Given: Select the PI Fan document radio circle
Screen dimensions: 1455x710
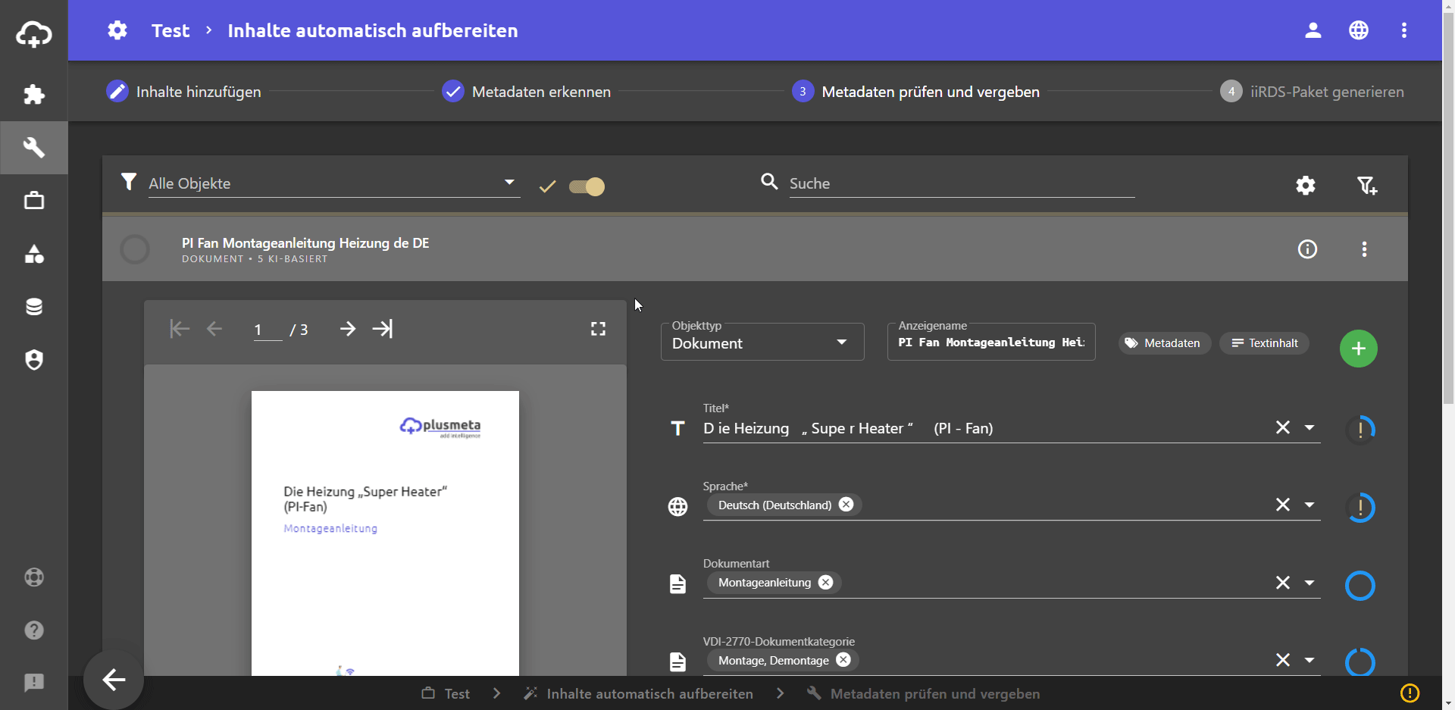Looking at the screenshot, I should tap(135, 249).
